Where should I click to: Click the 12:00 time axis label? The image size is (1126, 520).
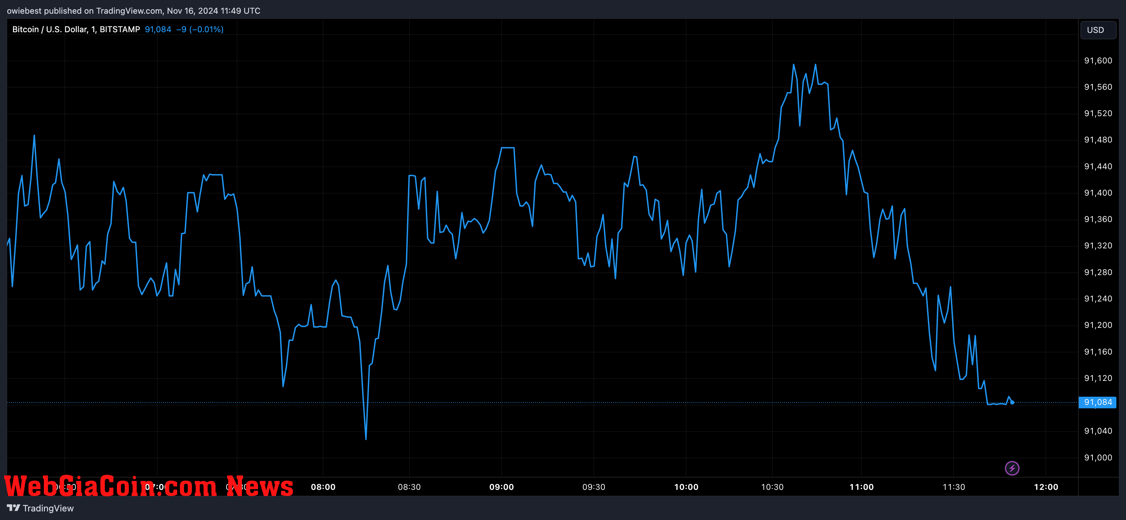coord(1046,487)
